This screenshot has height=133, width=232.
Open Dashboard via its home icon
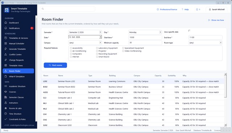coord(6,22)
